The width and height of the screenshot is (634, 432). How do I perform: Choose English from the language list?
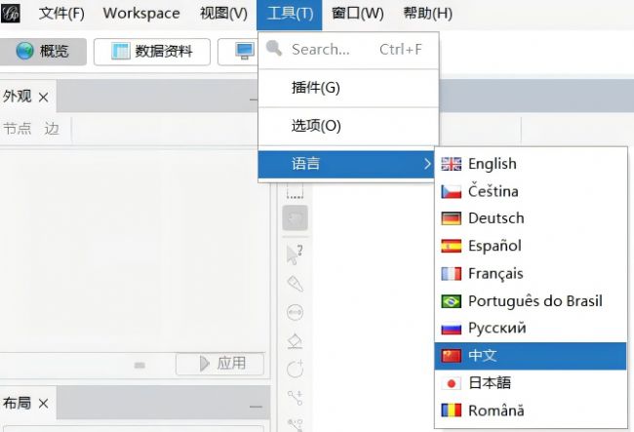click(492, 164)
